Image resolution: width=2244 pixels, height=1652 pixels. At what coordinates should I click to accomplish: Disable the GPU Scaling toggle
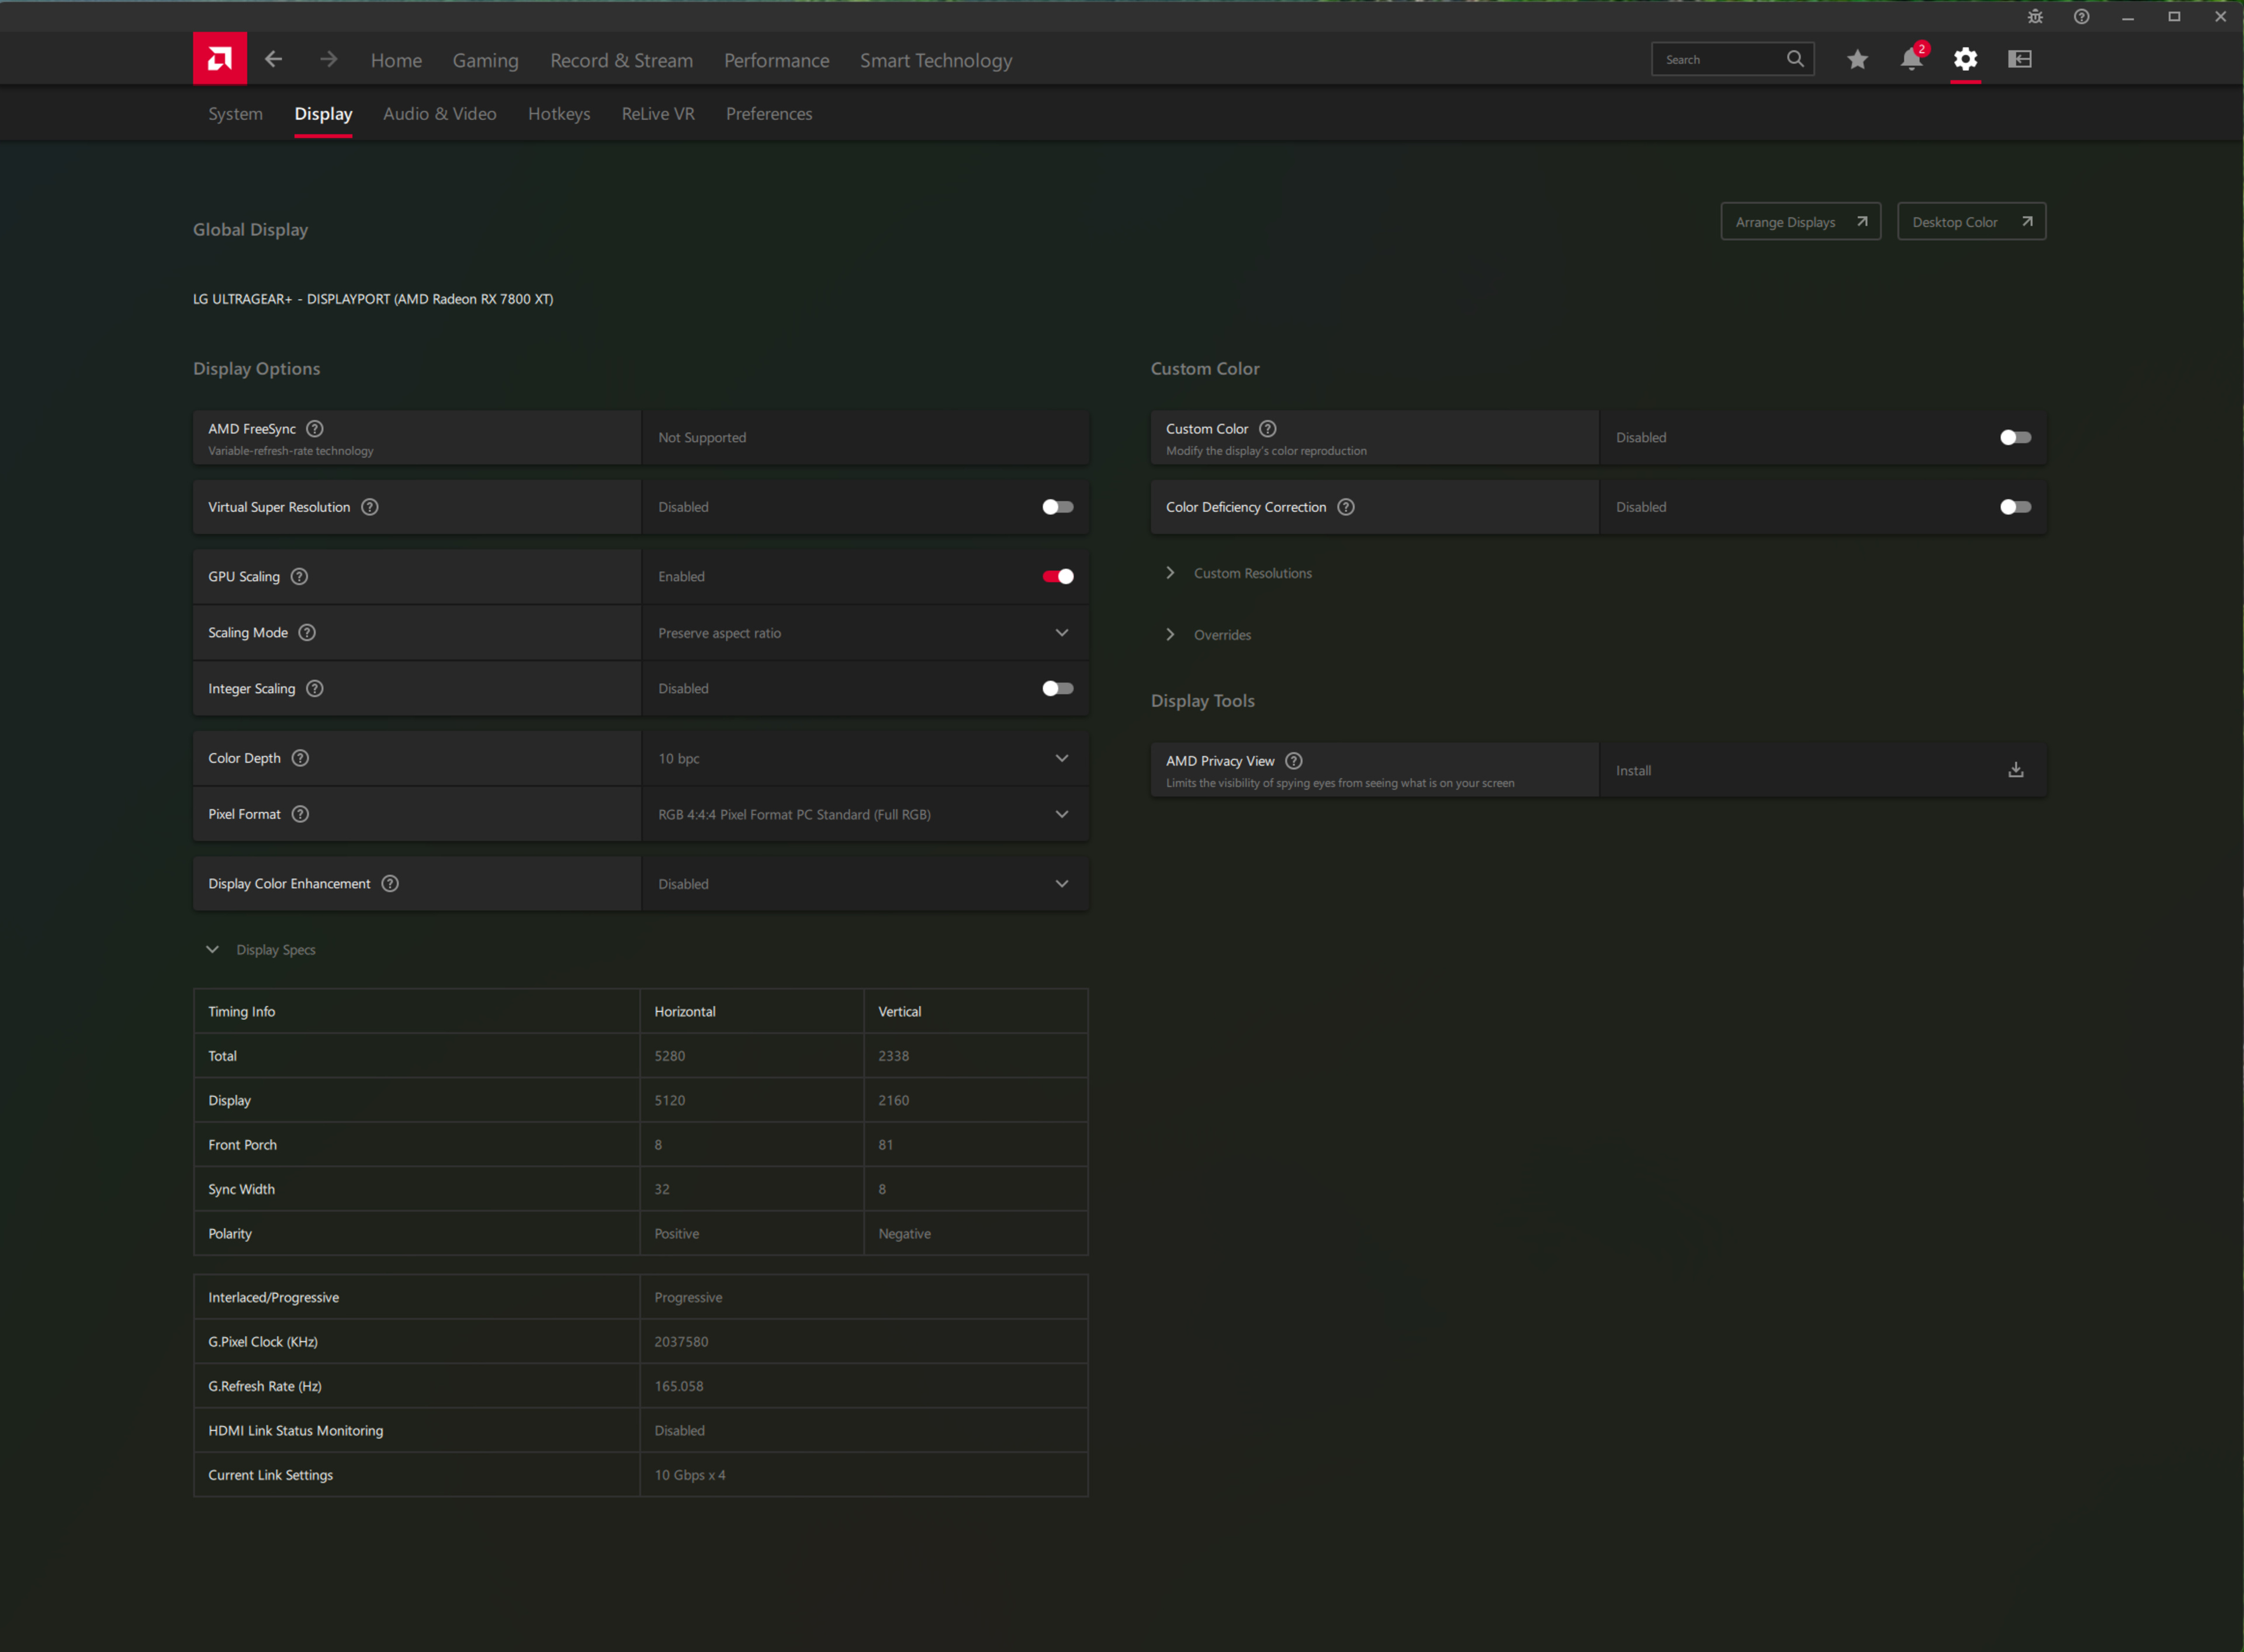pyautogui.click(x=1057, y=577)
